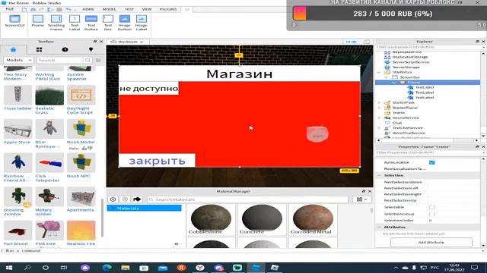Open Microsoft Edge from the taskbar
Image resolution: width=487 pixels, height=273 pixels.
click(107, 268)
